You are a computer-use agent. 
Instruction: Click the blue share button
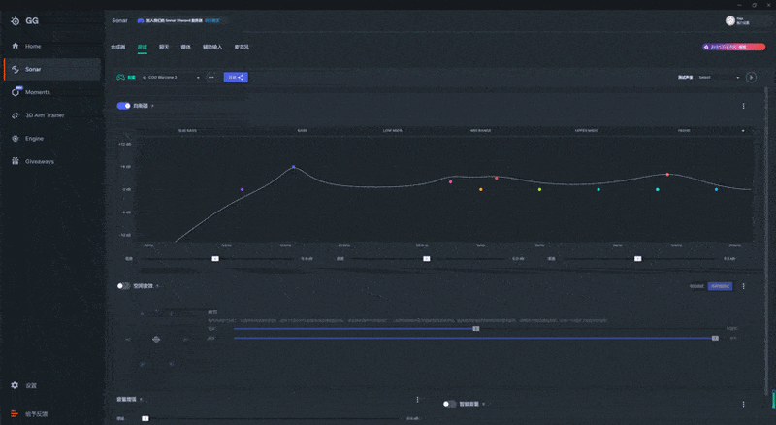click(236, 77)
